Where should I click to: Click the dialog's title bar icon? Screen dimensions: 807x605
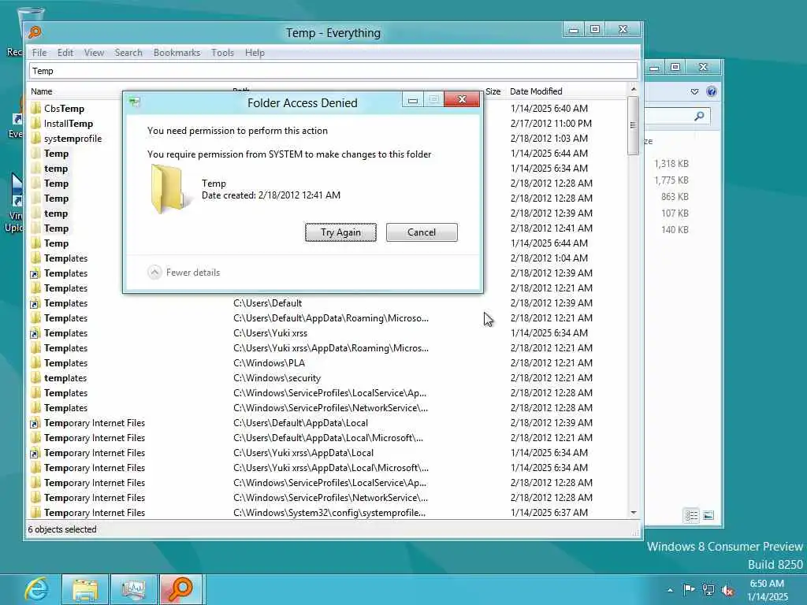click(135, 102)
